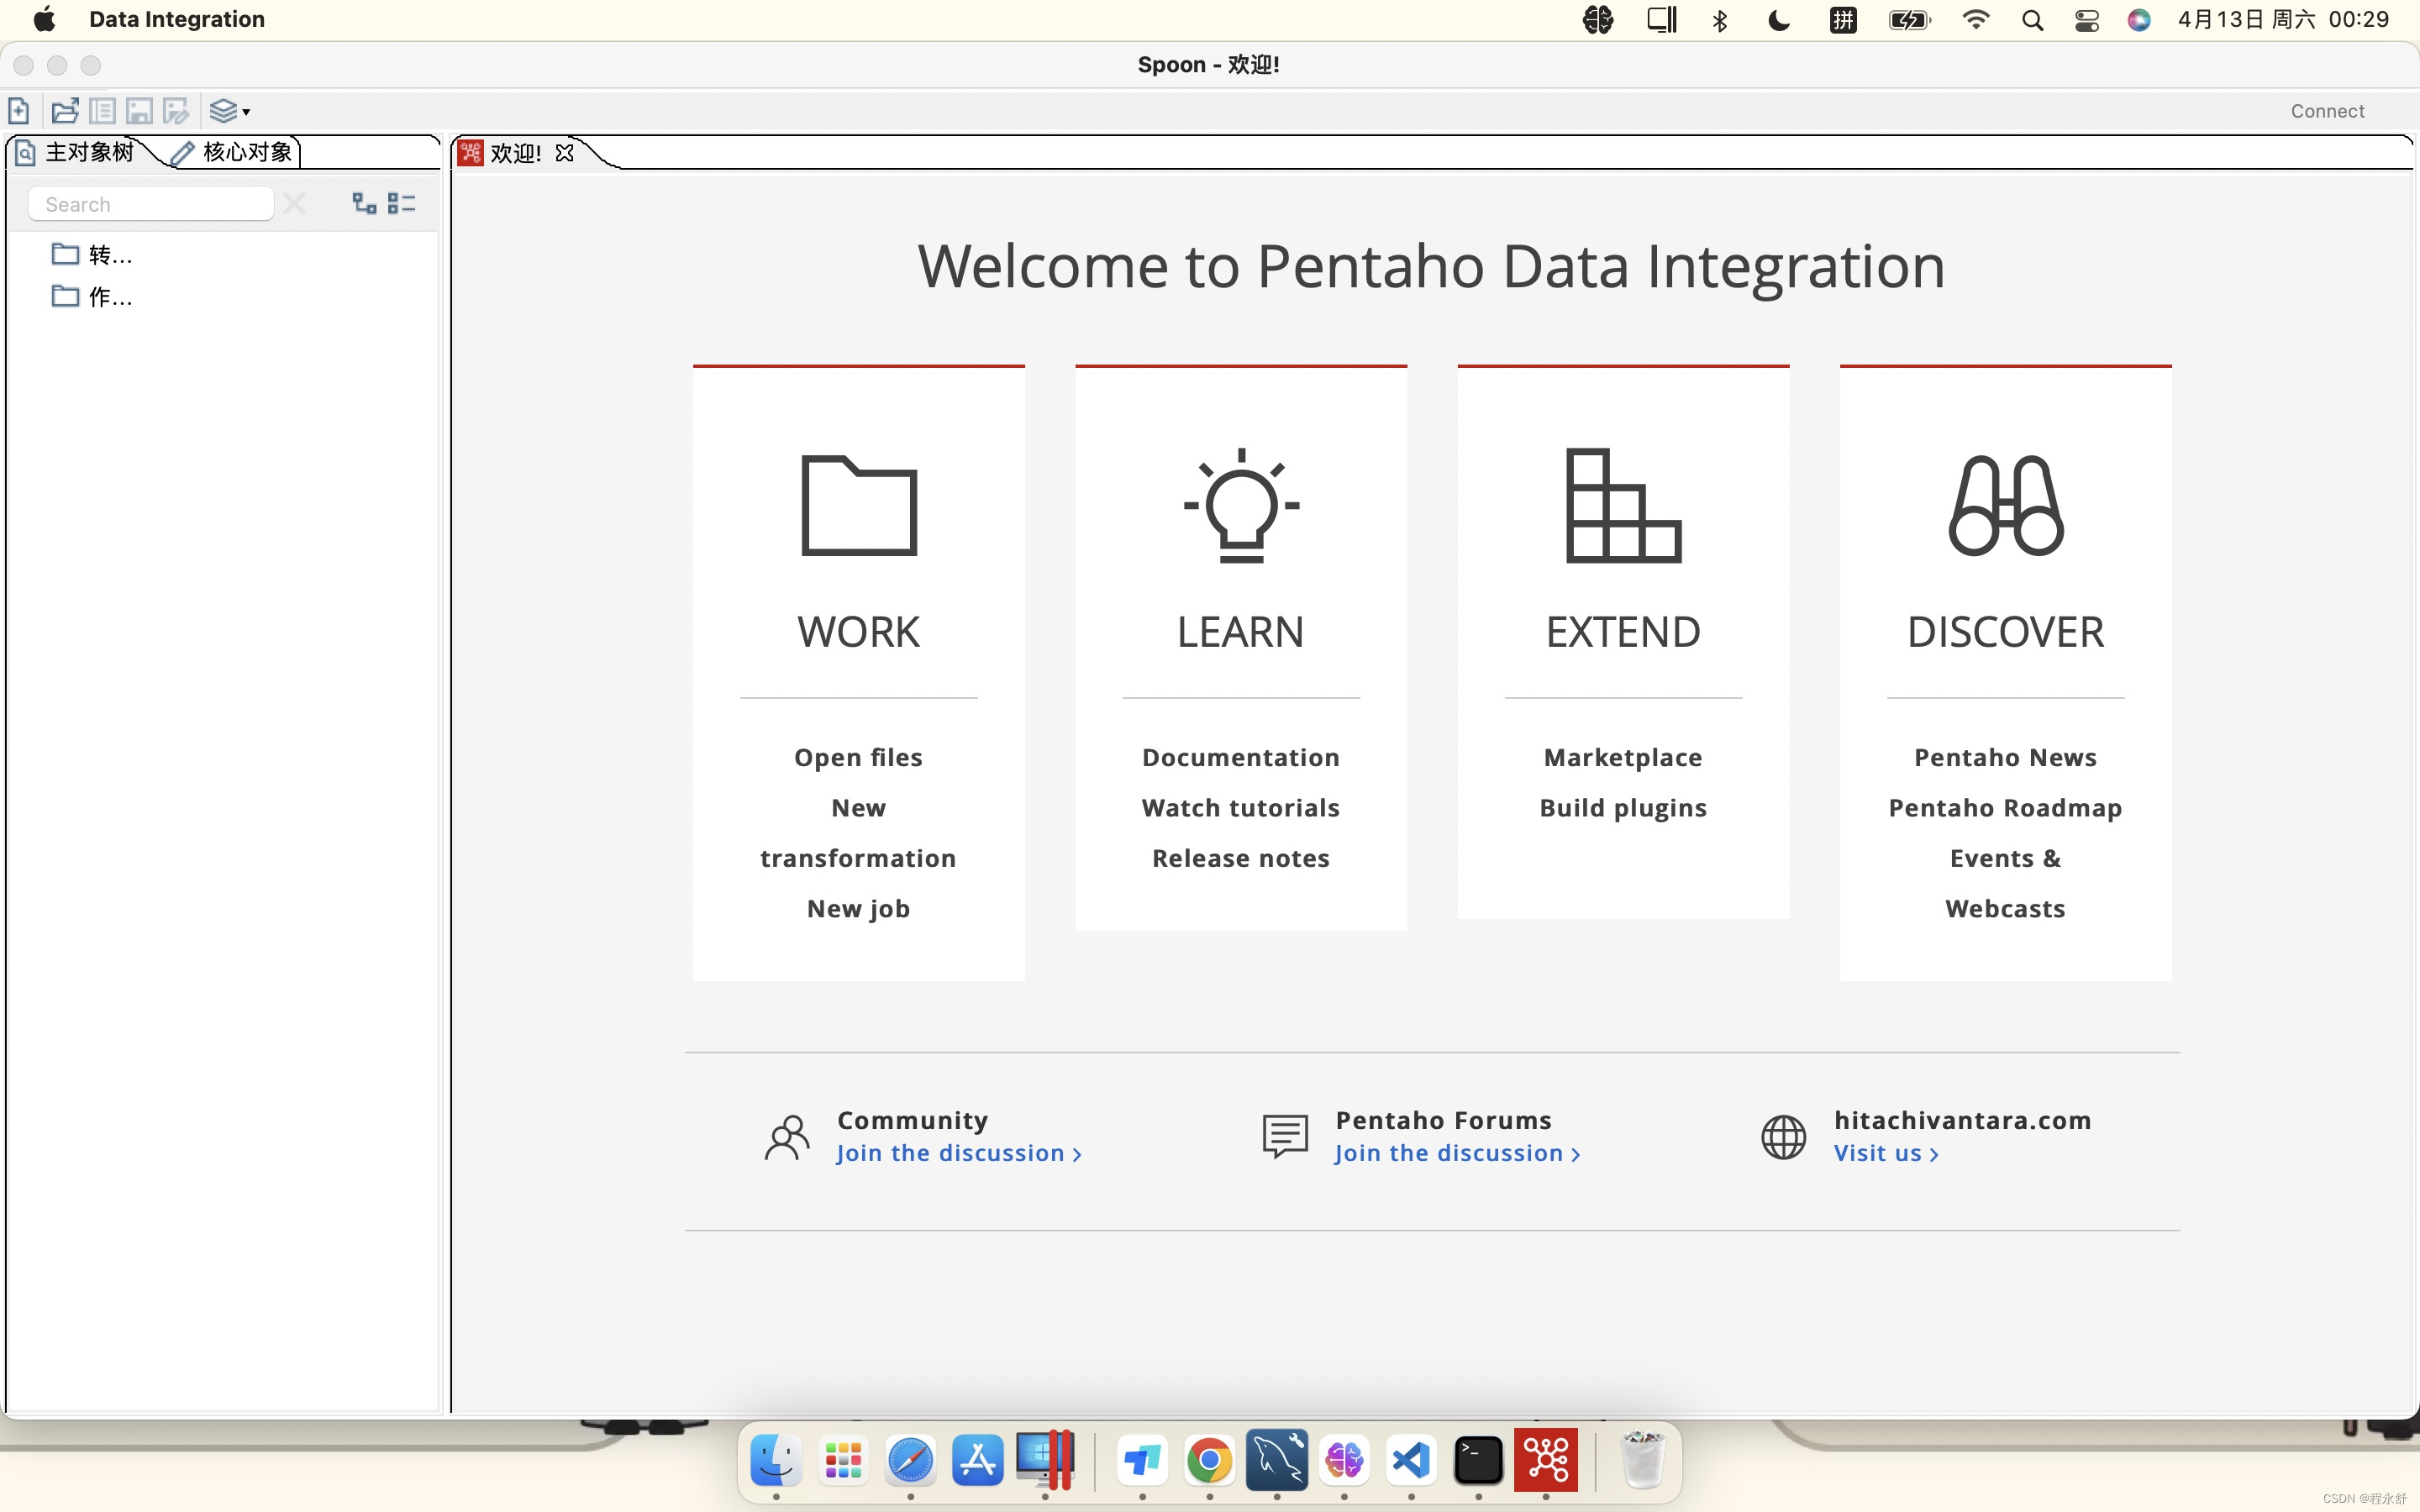Click the Explore repository toolbar icon
The image size is (2420, 1512).
point(102,111)
